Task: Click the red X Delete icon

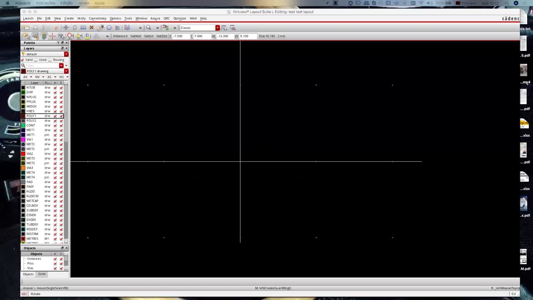Action: 92,27
